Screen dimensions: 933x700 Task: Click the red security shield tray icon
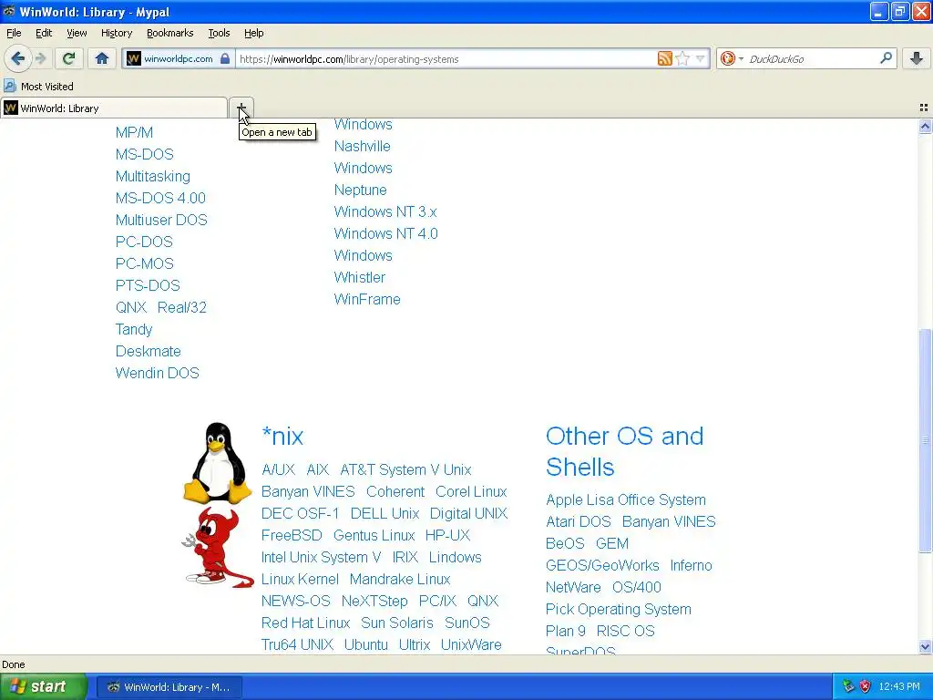866,686
